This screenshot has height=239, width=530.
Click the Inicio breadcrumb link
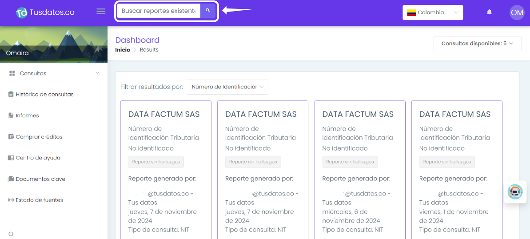pos(122,50)
